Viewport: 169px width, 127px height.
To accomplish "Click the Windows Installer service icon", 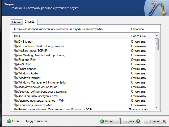I will point(15,78).
